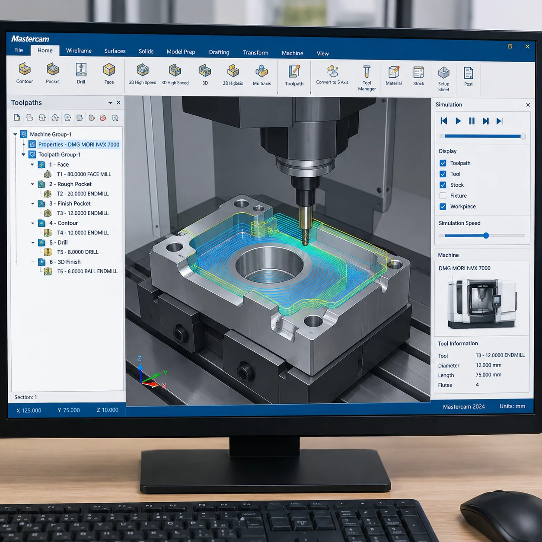Collapse the 2 - Rough Pocket operation

pos(32,184)
